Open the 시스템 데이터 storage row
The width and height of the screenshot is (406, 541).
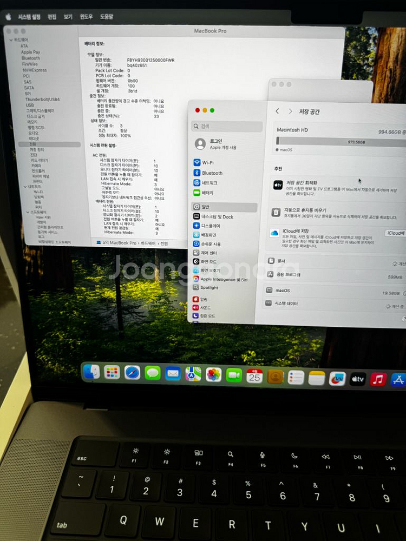pos(334,304)
